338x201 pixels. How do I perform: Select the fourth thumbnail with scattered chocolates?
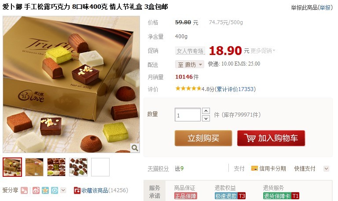(x=78, y=167)
